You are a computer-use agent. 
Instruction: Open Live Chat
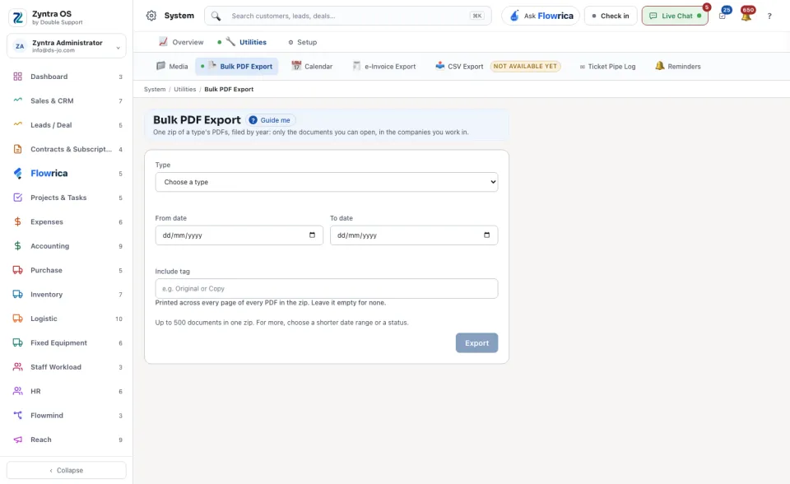(675, 16)
